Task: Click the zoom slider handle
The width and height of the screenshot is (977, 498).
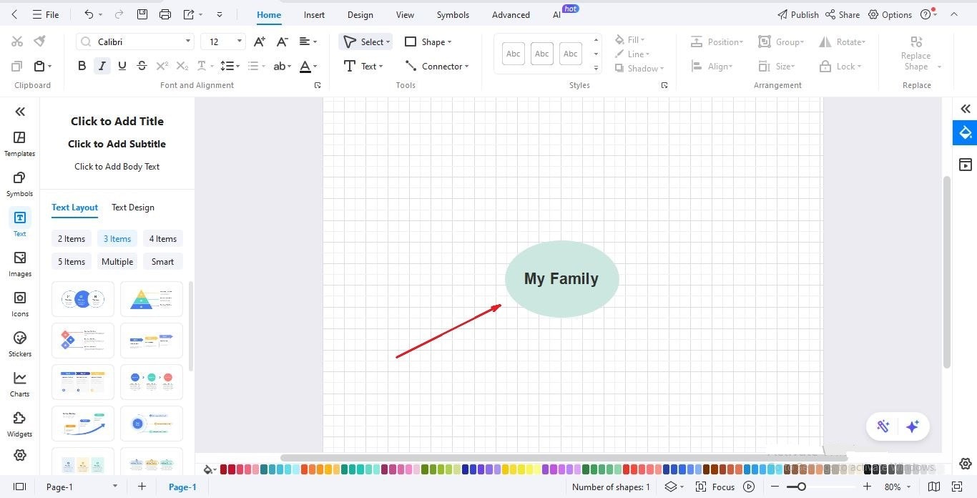Action: [802, 487]
